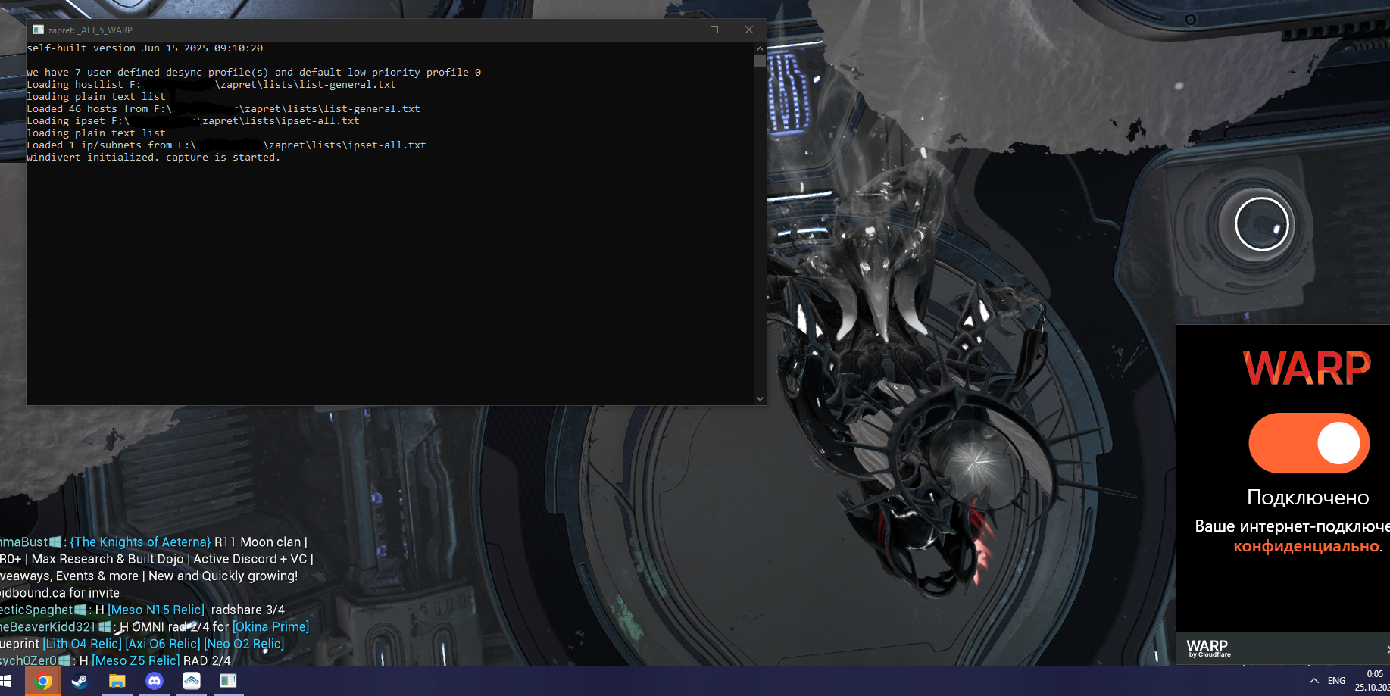Open the Meso N15 Relic chat link
This screenshot has height=696, width=1390.
[x=156, y=610]
